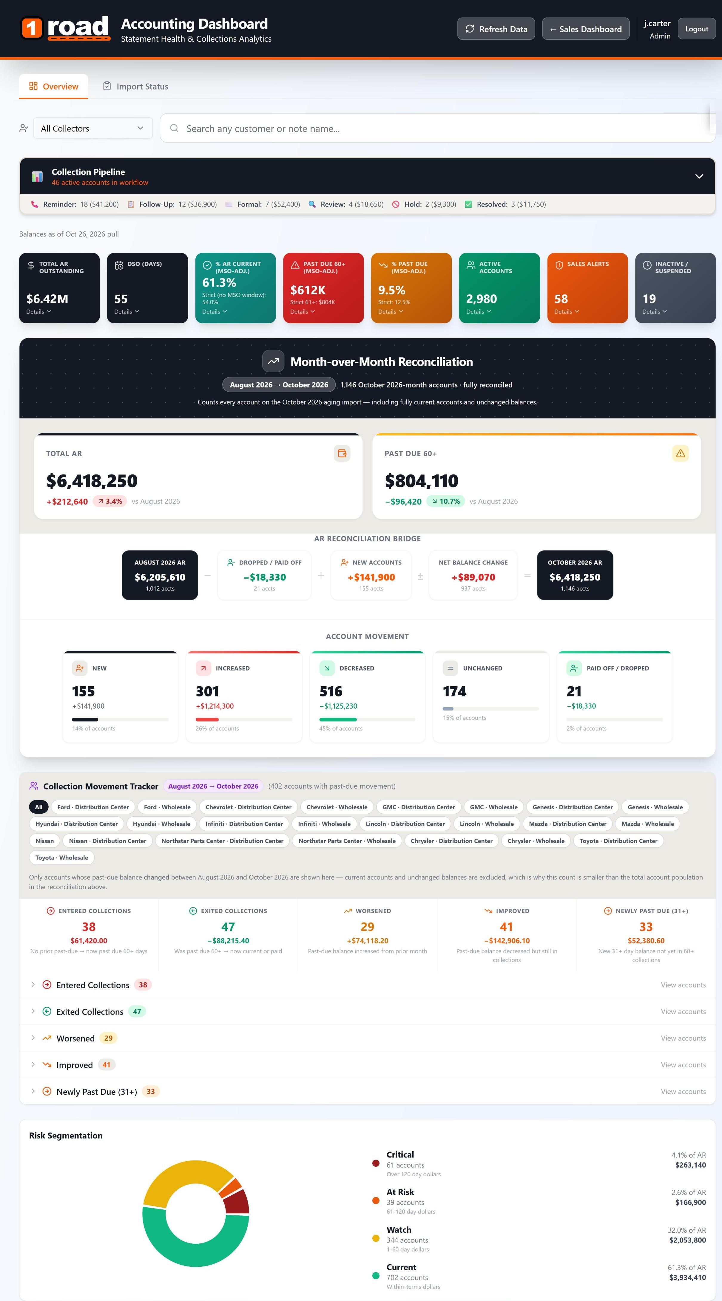Expand Details on % AR Current card
The height and width of the screenshot is (1301, 722).
coord(215,312)
